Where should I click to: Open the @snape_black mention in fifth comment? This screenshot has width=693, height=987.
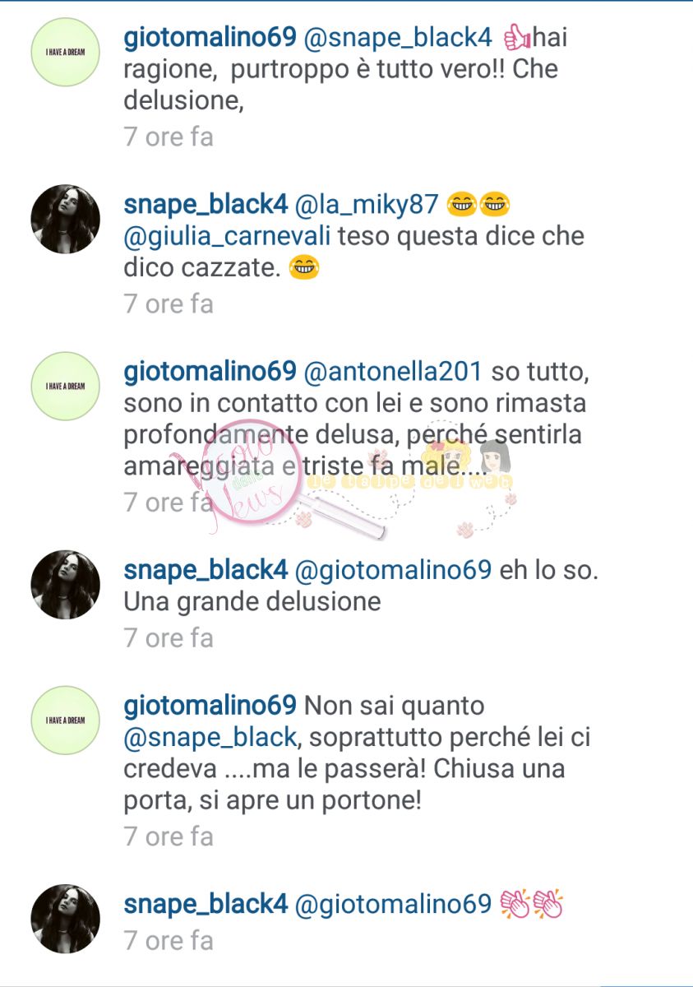210,738
